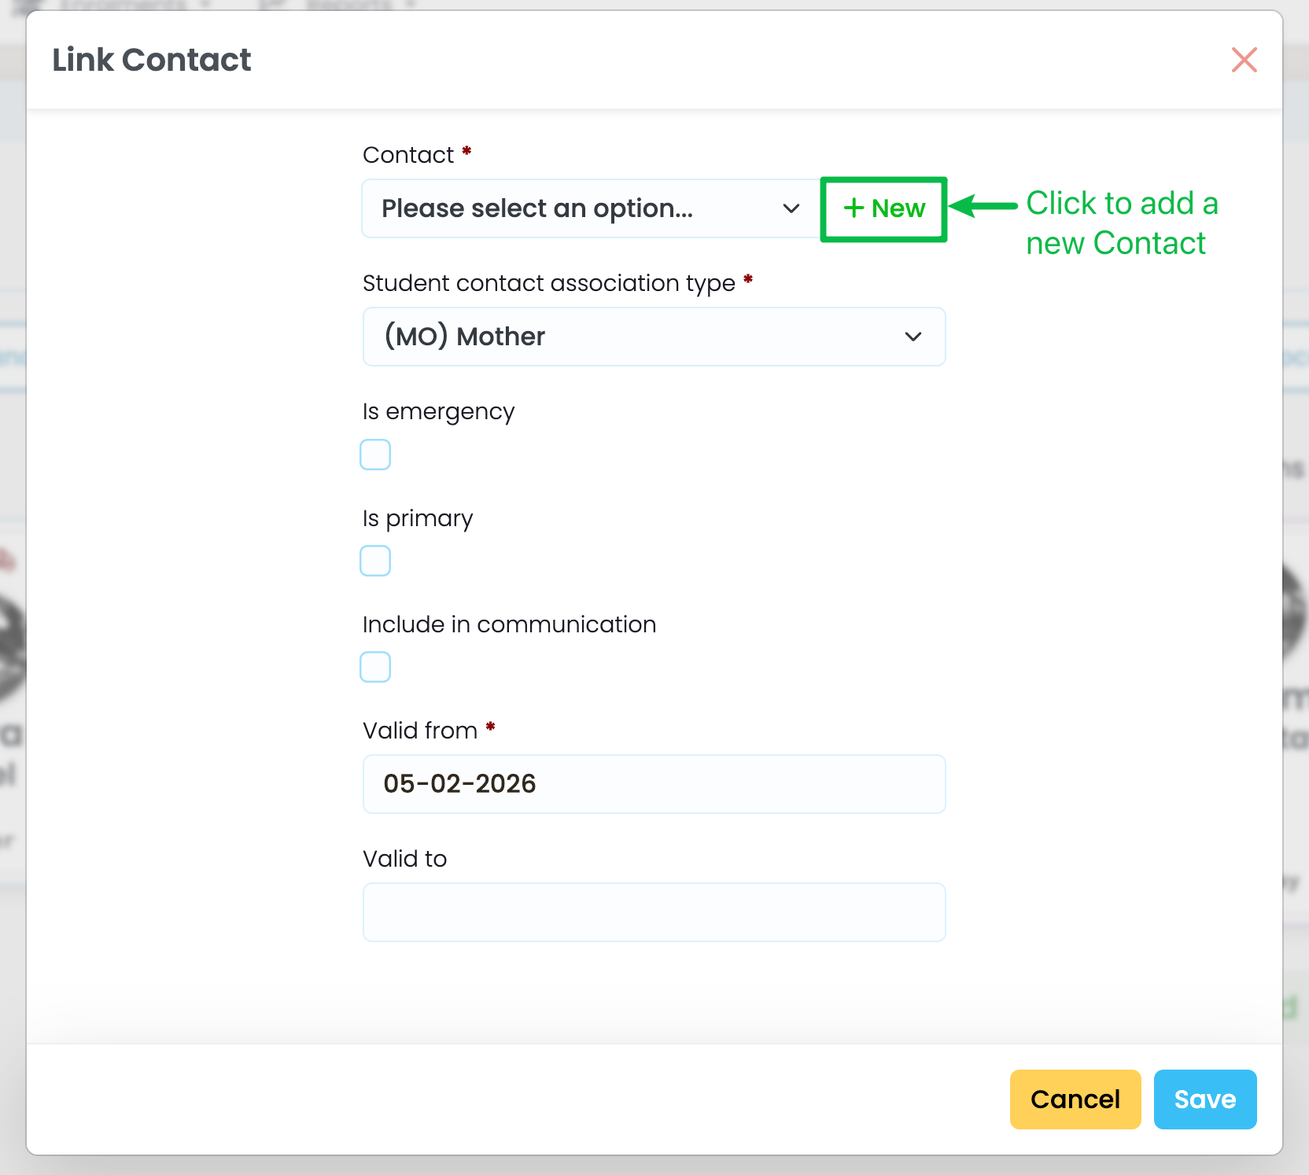Add a new contact with + New

click(883, 208)
